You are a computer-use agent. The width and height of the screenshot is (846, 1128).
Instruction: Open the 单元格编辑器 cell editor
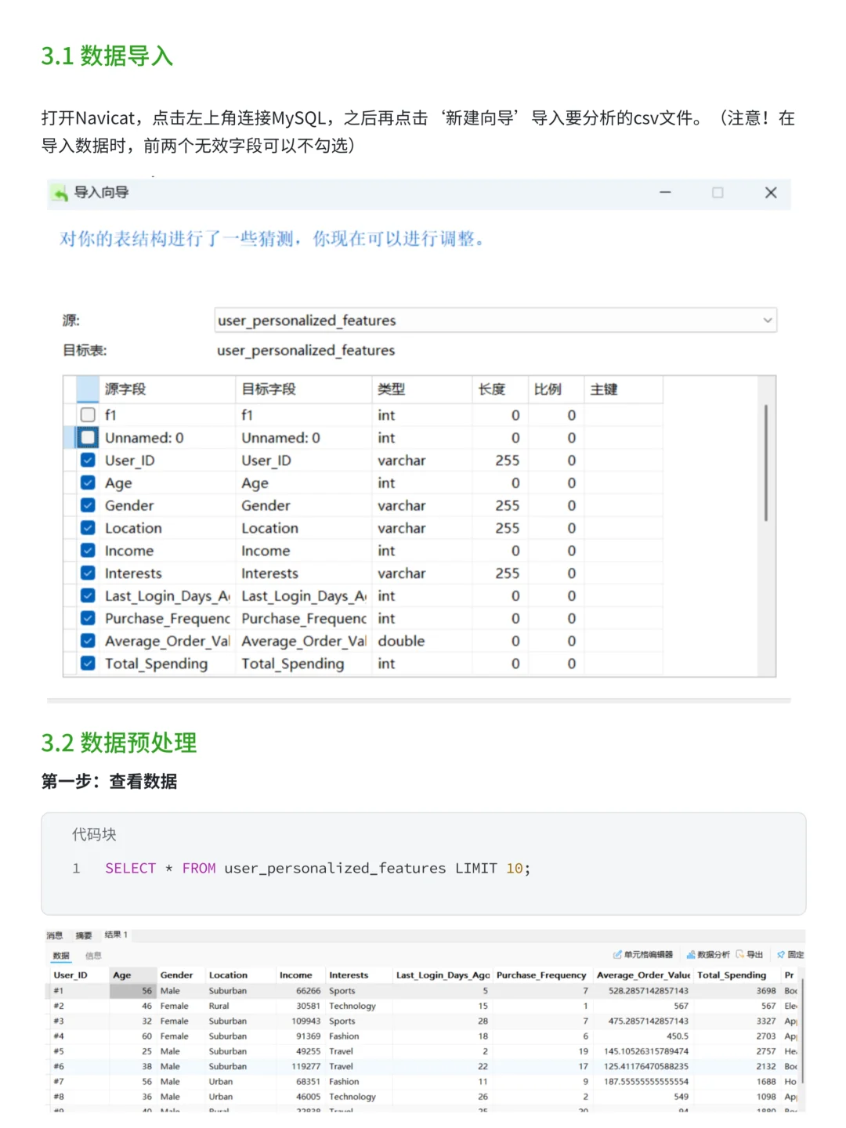point(643,955)
